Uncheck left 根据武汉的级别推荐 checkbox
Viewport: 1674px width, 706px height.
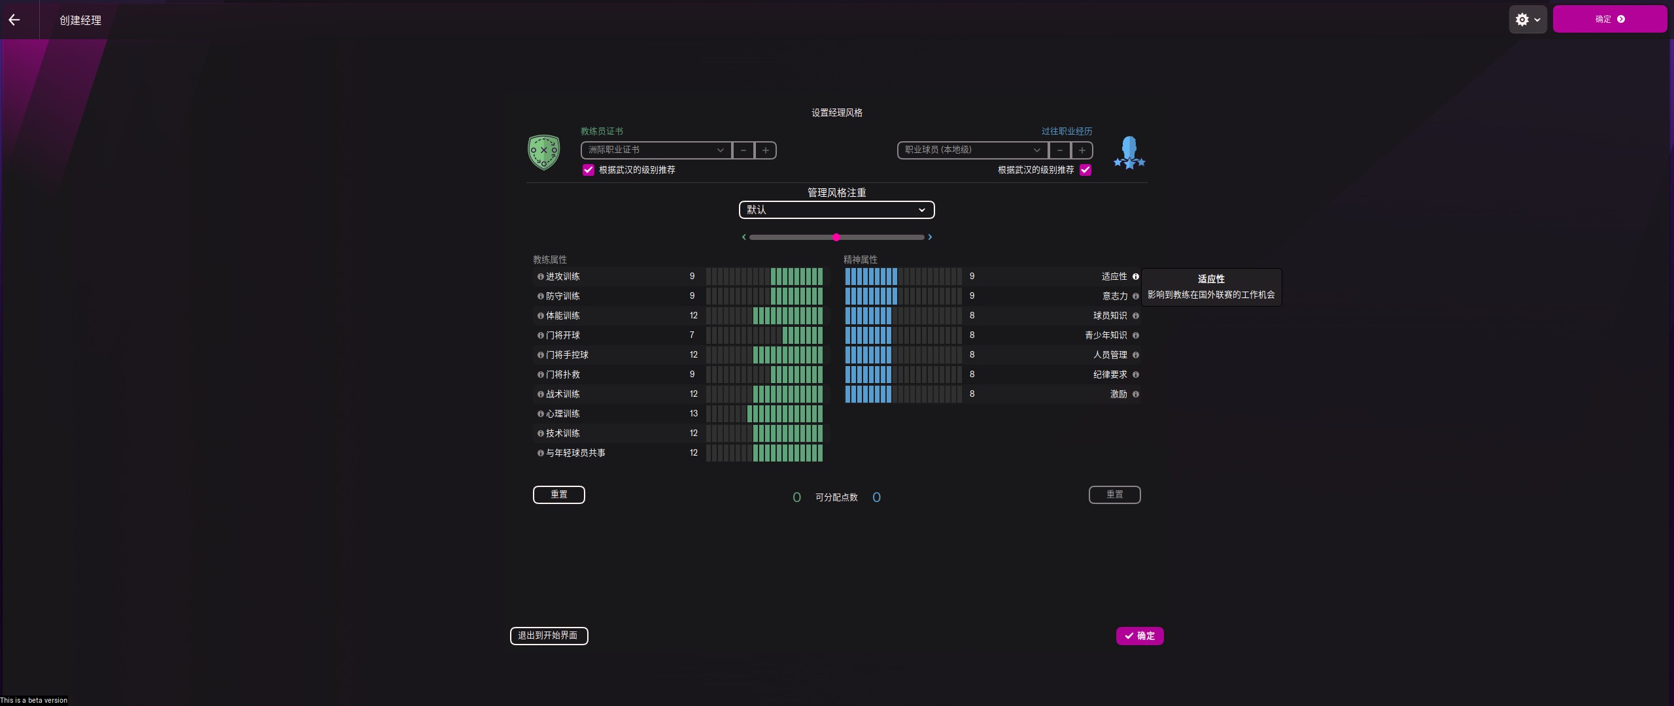point(588,170)
